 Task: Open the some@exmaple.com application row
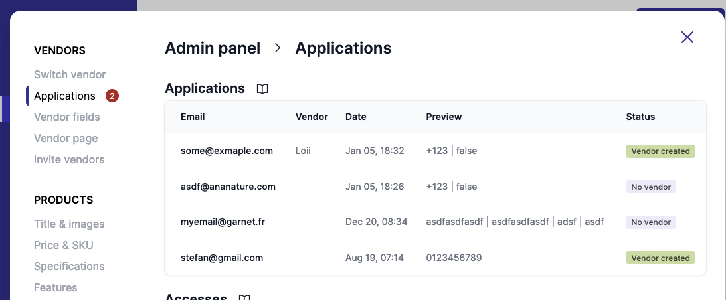[227, 151]
